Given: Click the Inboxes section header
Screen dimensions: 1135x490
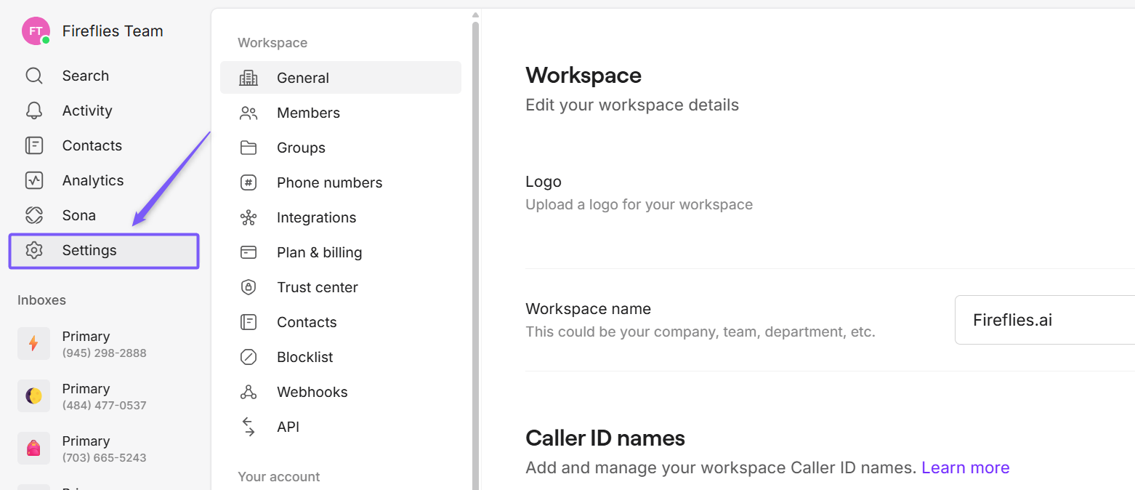Looking at the screenshot, I should [x=41, y=300].
